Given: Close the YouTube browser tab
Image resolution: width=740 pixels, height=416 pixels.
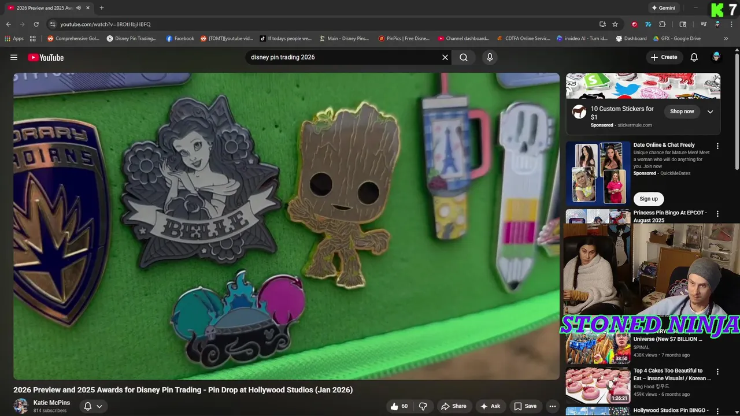Looking at the screenshot, I should tap(87, 8).
